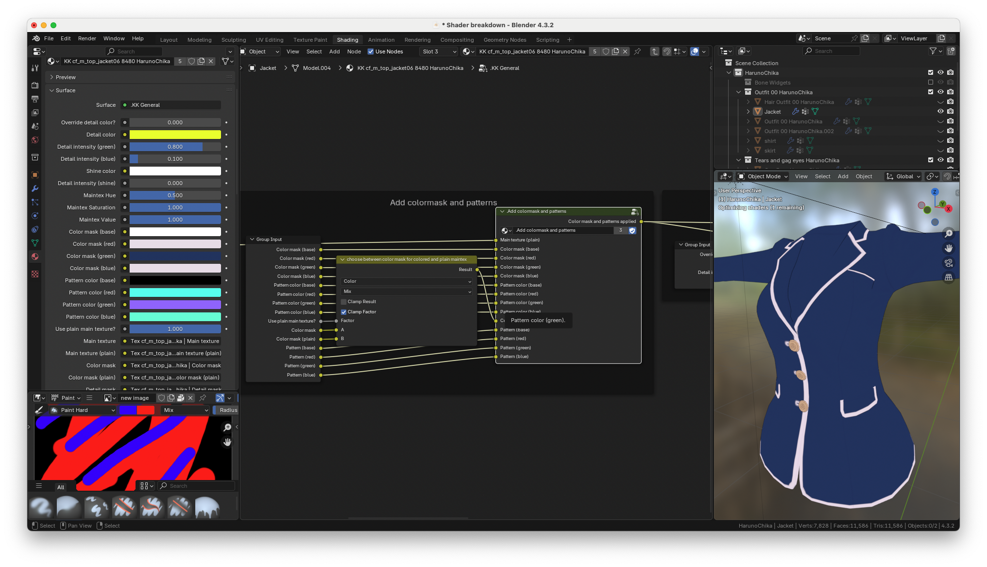The width and height of the screenshot is (987, 567).
Task: Open the Material properties tab icon
Action: (35, 257)
